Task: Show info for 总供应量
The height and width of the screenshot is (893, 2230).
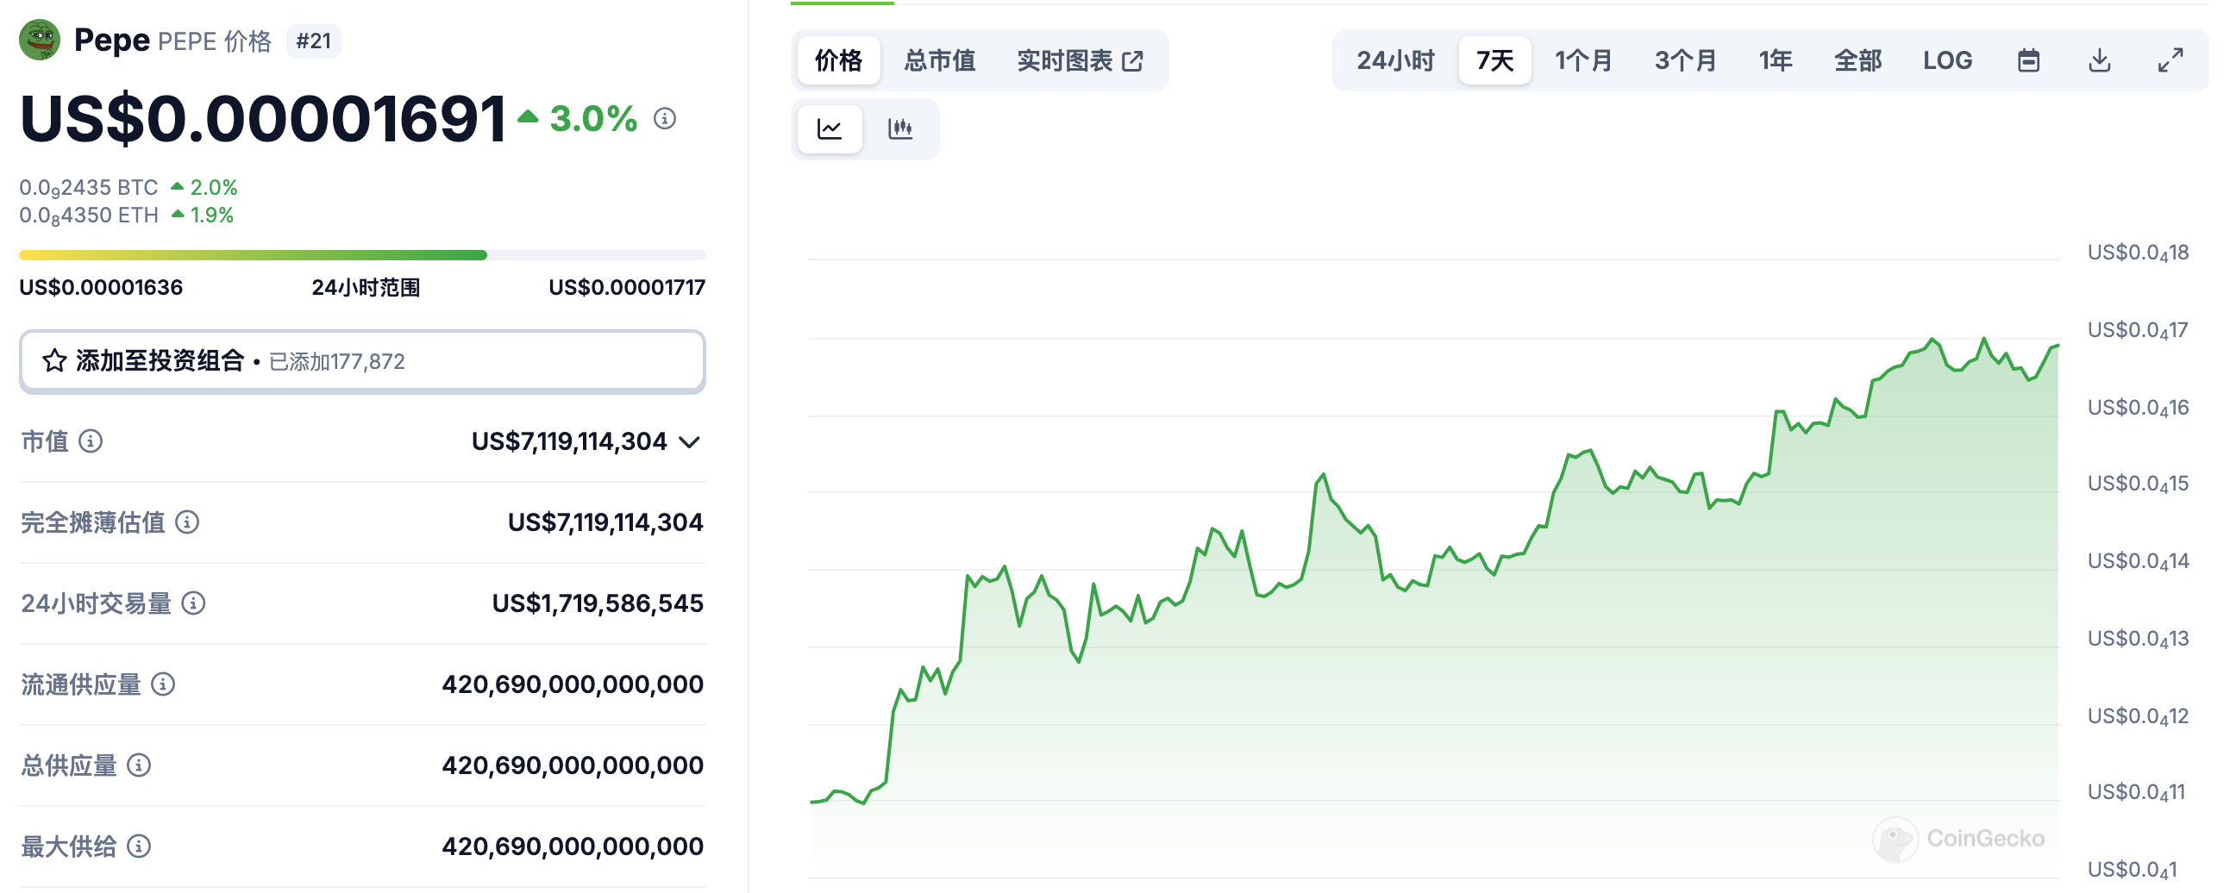Action: click(x=139, y=765)
